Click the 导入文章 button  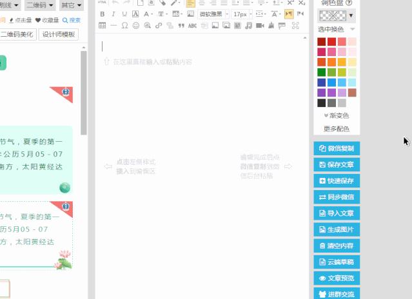(337, 213)
